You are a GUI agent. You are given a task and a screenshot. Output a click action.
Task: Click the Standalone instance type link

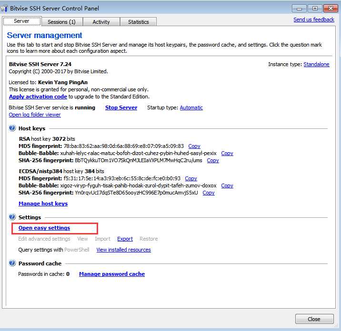coord(316,64)
